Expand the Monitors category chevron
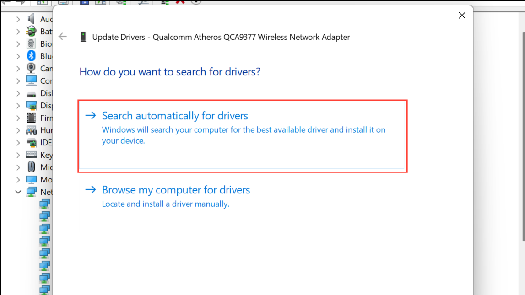The image size is (525, 295). [x=18, y=180]
